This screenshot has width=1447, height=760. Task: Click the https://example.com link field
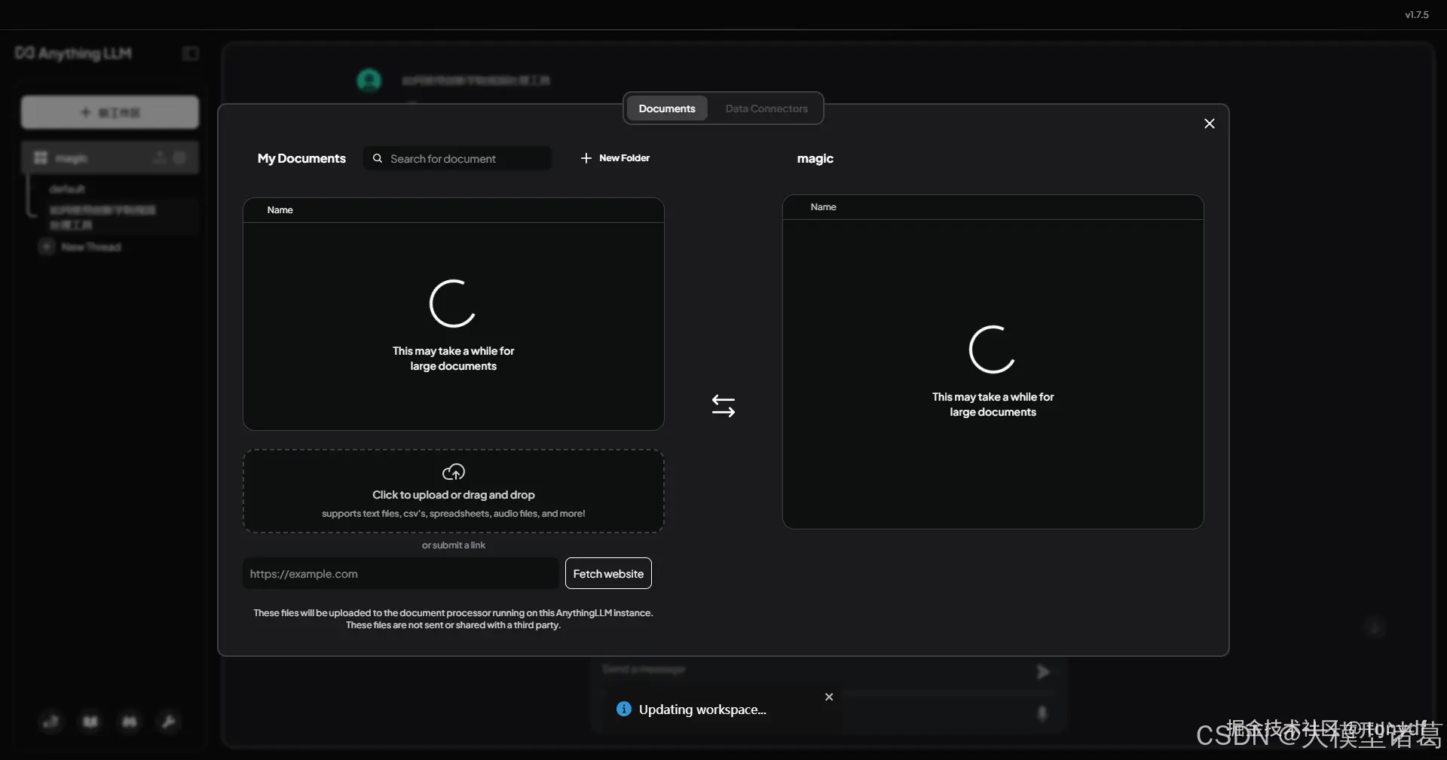click(400, 573)
